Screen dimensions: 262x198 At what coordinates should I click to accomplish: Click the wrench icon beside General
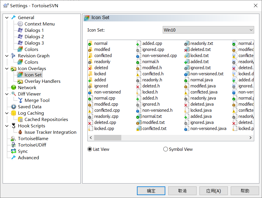tap(14, 17)
